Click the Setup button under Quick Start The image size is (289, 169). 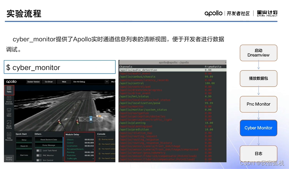point(24,140)
